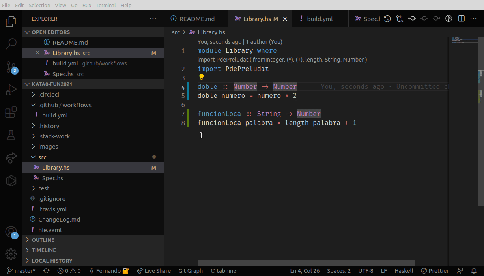This screenshot has height=276, width=484.
Task: Open notifications bell in status bar
Action: 474,271
